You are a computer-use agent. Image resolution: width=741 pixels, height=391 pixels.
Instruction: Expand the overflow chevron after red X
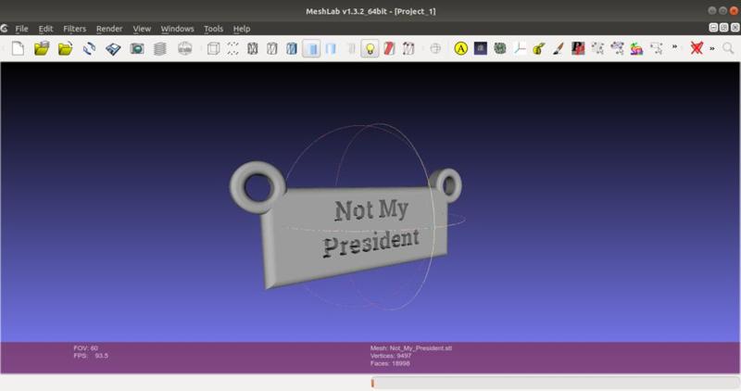[712, 48]
